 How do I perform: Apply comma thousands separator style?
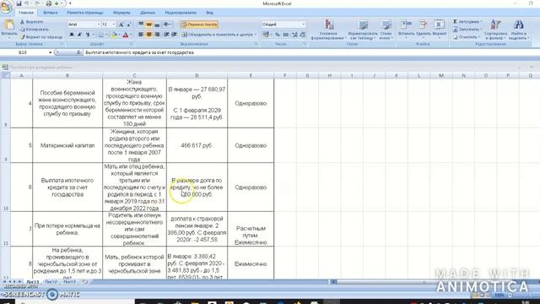click(285, 35)
